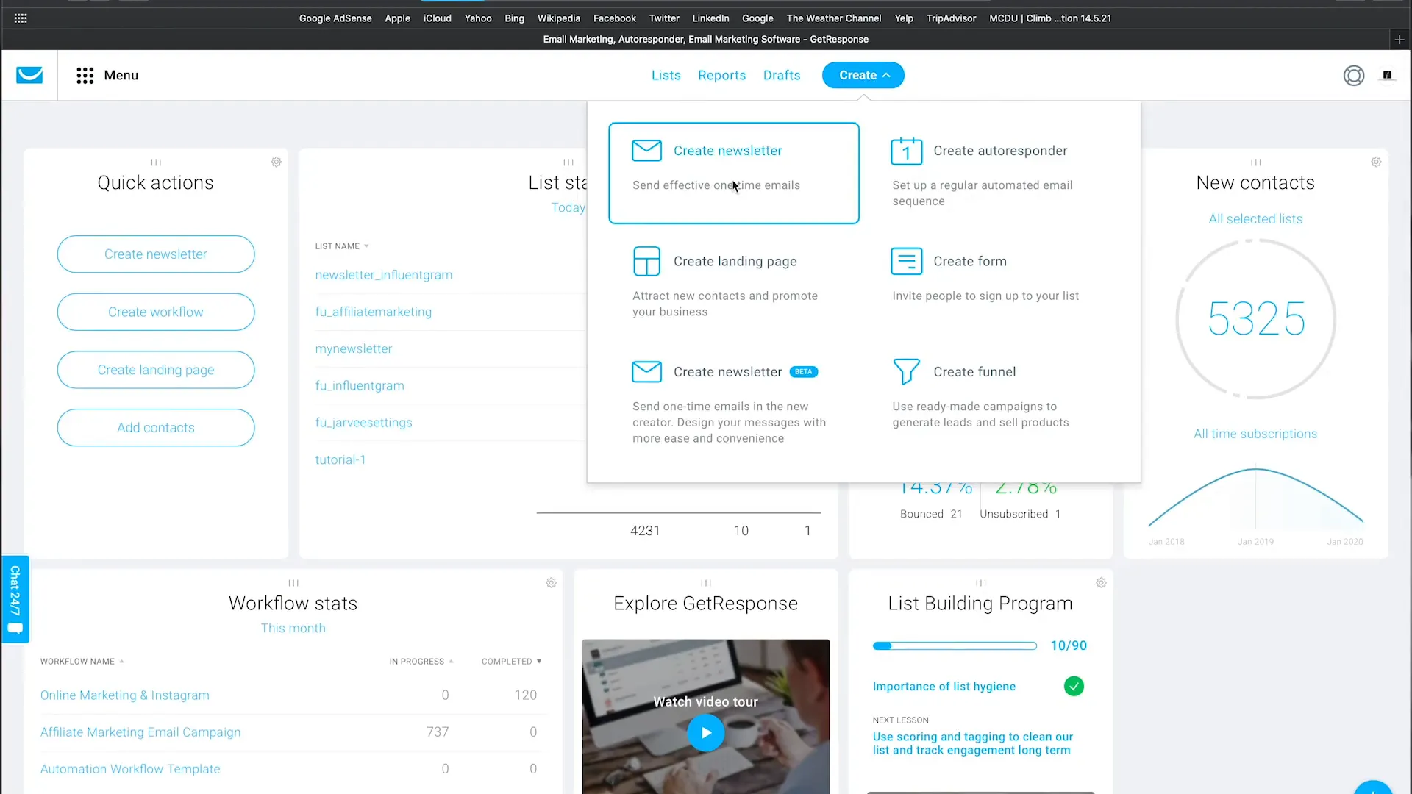Click Quick actions Create landing page button

[156, 370]
